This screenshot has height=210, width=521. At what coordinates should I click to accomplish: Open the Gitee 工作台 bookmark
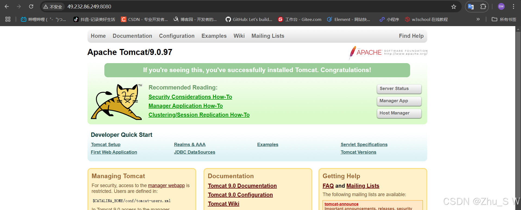tap(300, 19)
